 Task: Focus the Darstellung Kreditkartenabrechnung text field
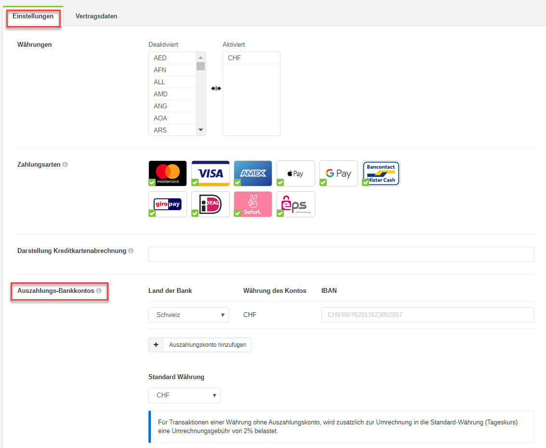[x=341, y=254]
